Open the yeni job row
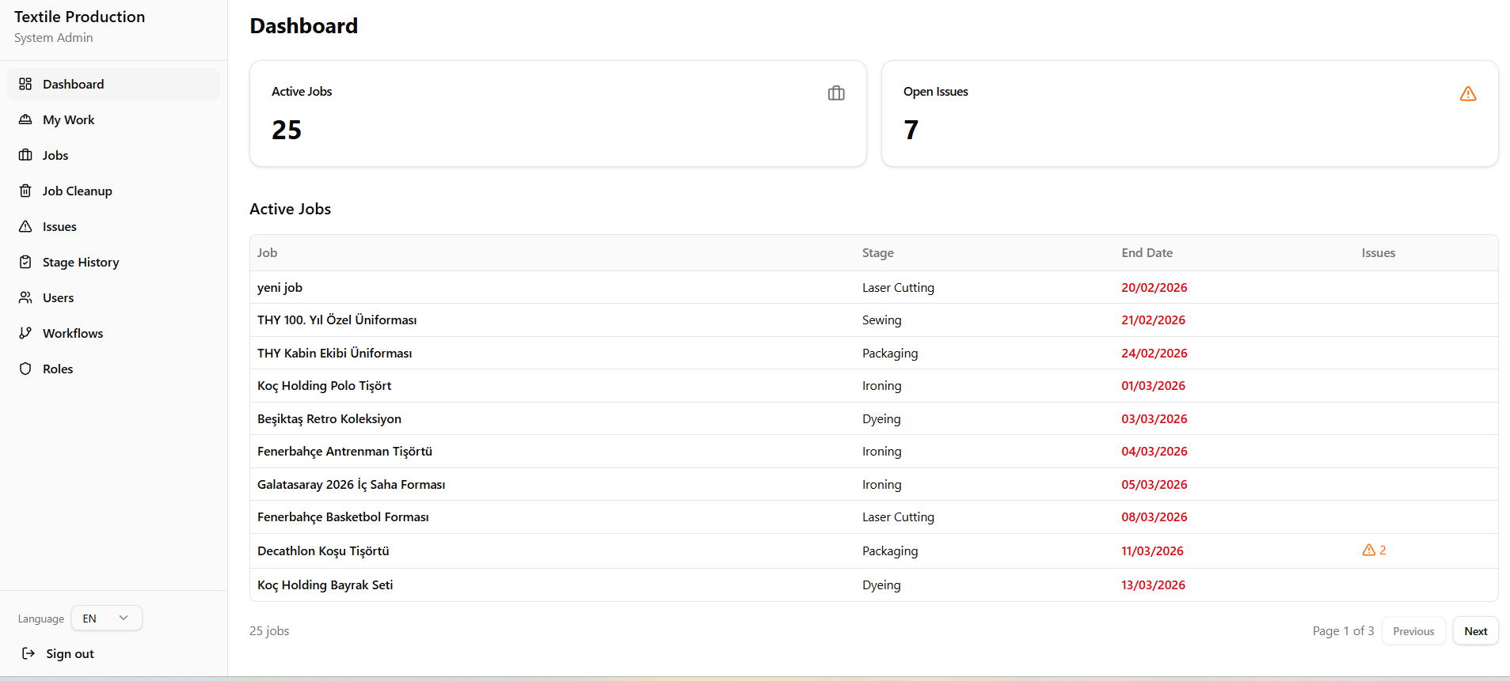The height and width of the screenshot is (681, 1510). pyautogui.click(x=280, y=288)
